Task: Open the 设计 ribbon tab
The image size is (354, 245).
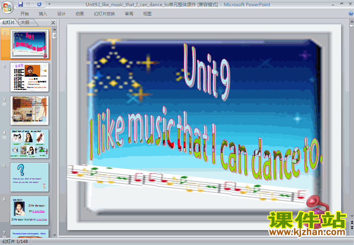Action: point(61,14)
